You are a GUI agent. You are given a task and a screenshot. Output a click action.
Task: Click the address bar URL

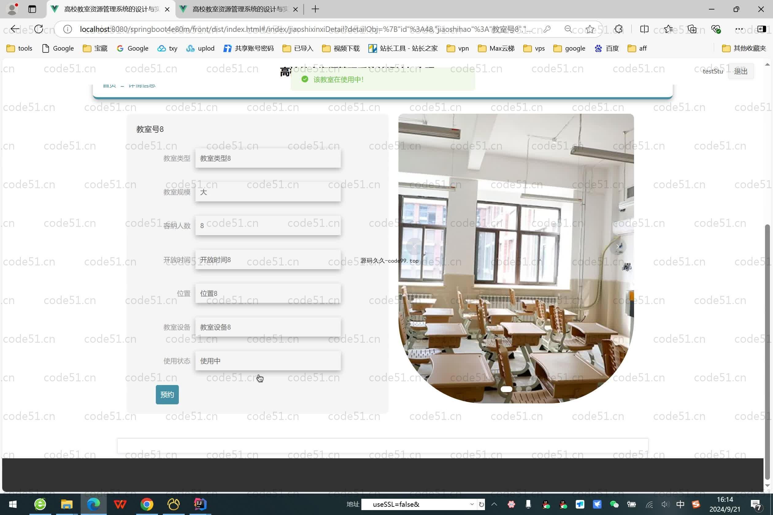pos(306,29)
